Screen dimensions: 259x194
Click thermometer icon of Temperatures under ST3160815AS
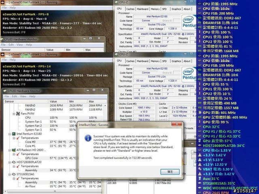click(x=18, y=179)
